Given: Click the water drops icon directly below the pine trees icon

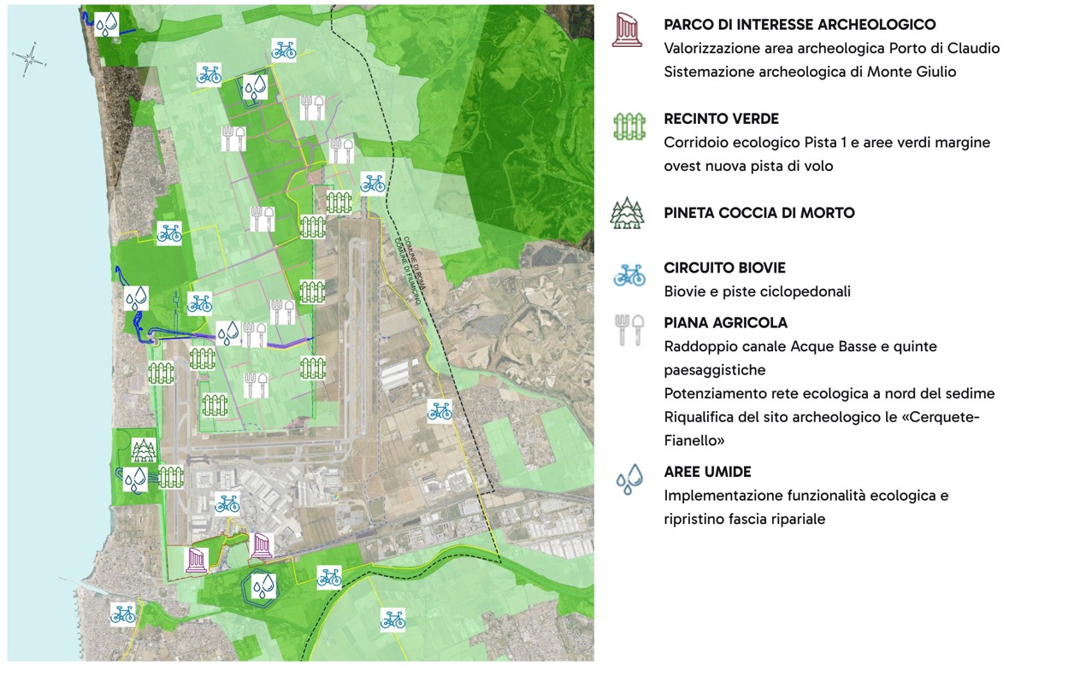Looking at the screenshot, I should coord(135,479).
